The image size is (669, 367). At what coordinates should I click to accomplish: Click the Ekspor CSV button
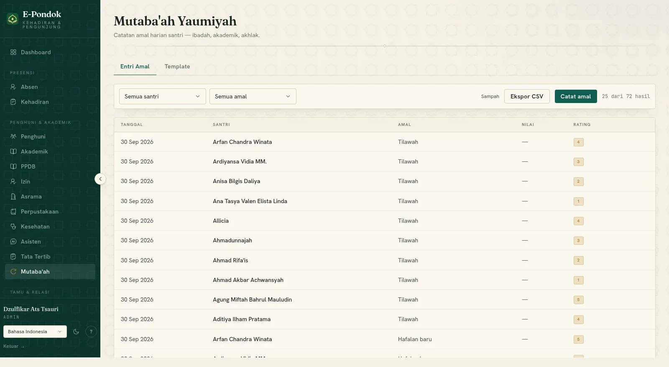pos(527,96)
